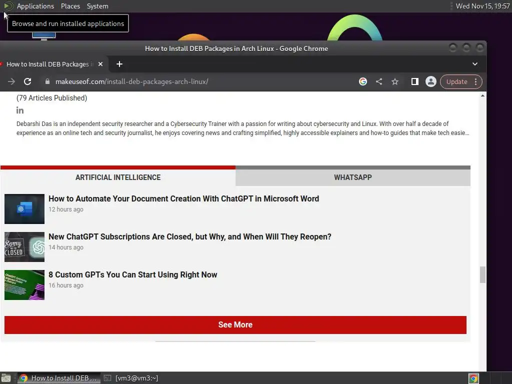
Task: Open the Applications menu
Action: point(35,6)
